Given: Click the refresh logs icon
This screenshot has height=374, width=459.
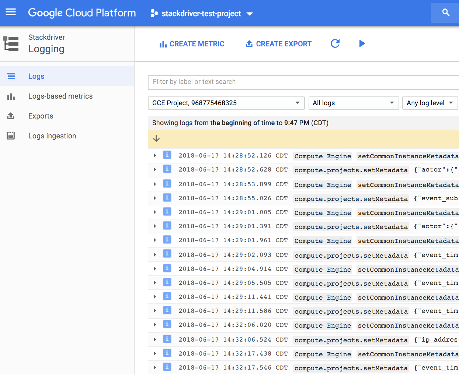Looking at the screenshot, I should [335, 43].
